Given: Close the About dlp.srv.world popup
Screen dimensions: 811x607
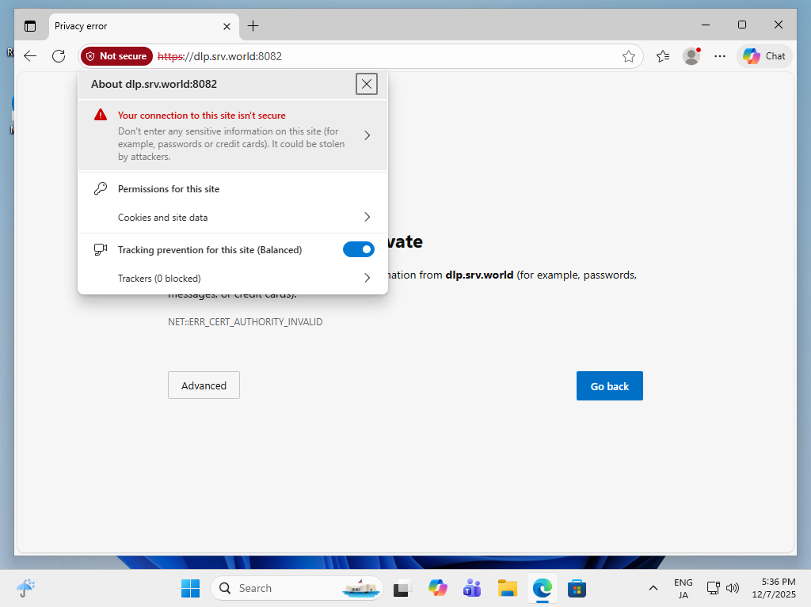Looking at the screenshot, I should pyautogui.click(x=367, y=84).
